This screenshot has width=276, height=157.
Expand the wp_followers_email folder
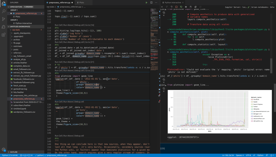click(26, 56)
